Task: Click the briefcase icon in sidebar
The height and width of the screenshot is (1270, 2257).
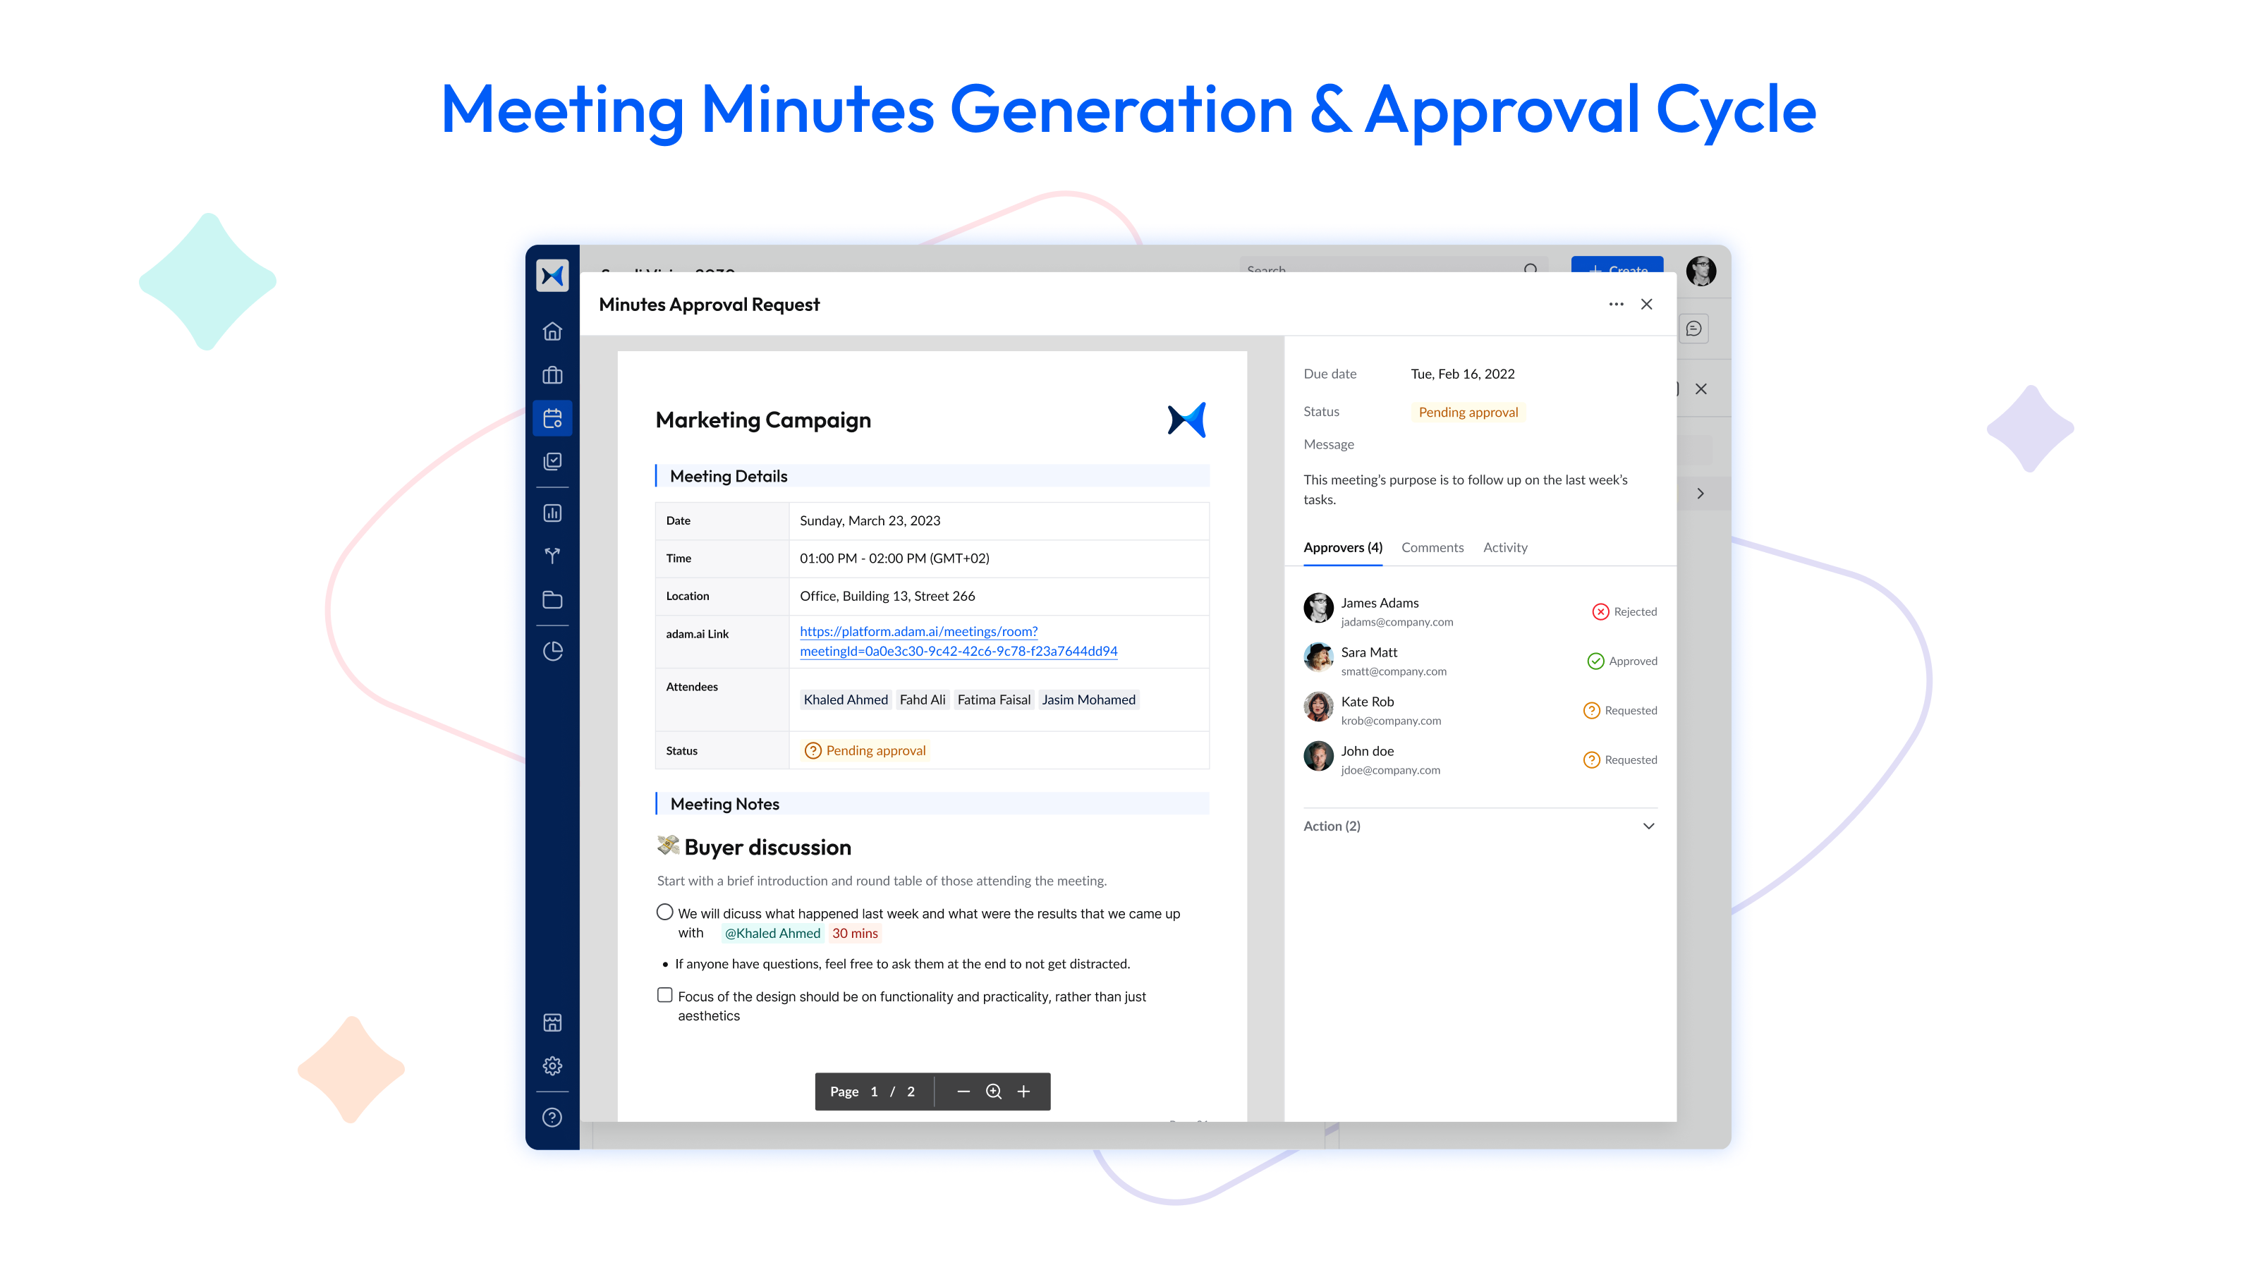Action: (552, 375)
